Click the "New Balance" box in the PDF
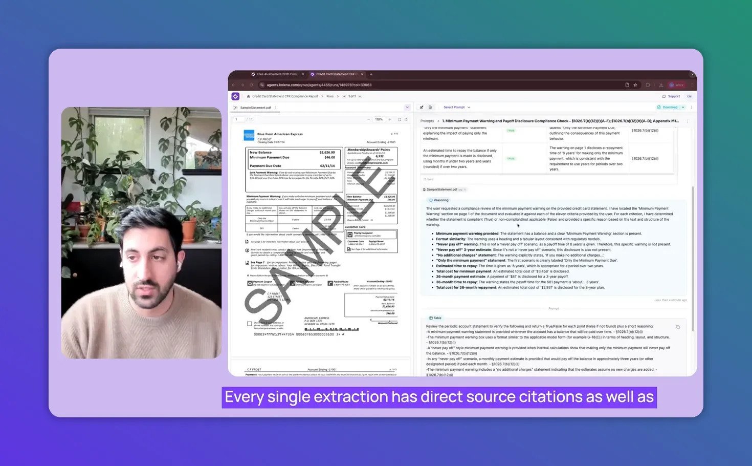Image resolution: width=752 pixels, height=466 pixels. [294, 159]
